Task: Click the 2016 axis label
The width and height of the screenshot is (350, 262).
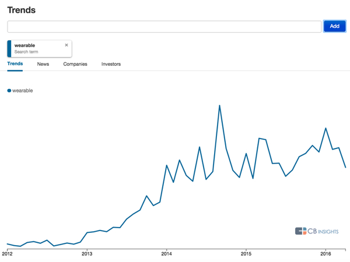Action: pos(325,254)
